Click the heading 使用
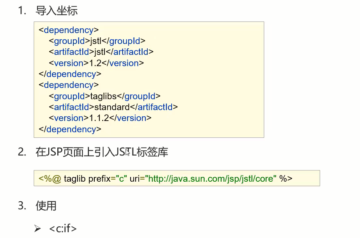This screenshot has height=238, width=360. (x=46, y=206)
